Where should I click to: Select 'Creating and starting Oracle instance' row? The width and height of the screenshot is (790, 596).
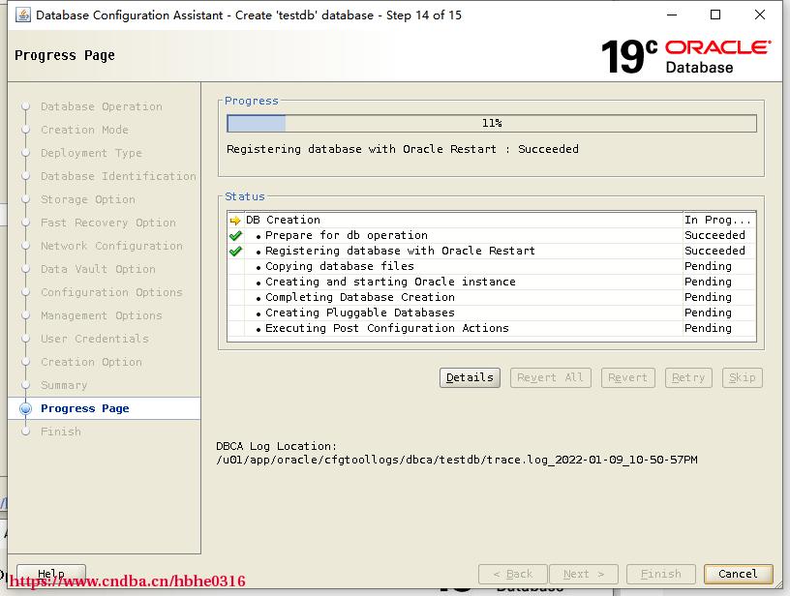[x=492, y=282]
